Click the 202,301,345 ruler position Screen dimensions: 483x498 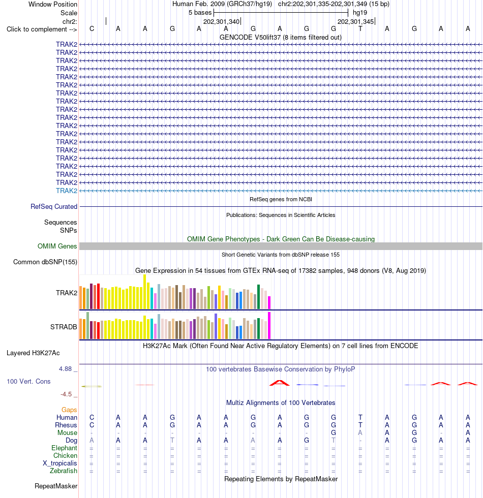click(x=355, y=21)
